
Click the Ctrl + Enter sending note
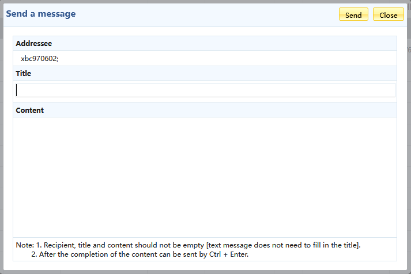coord(144,254)
